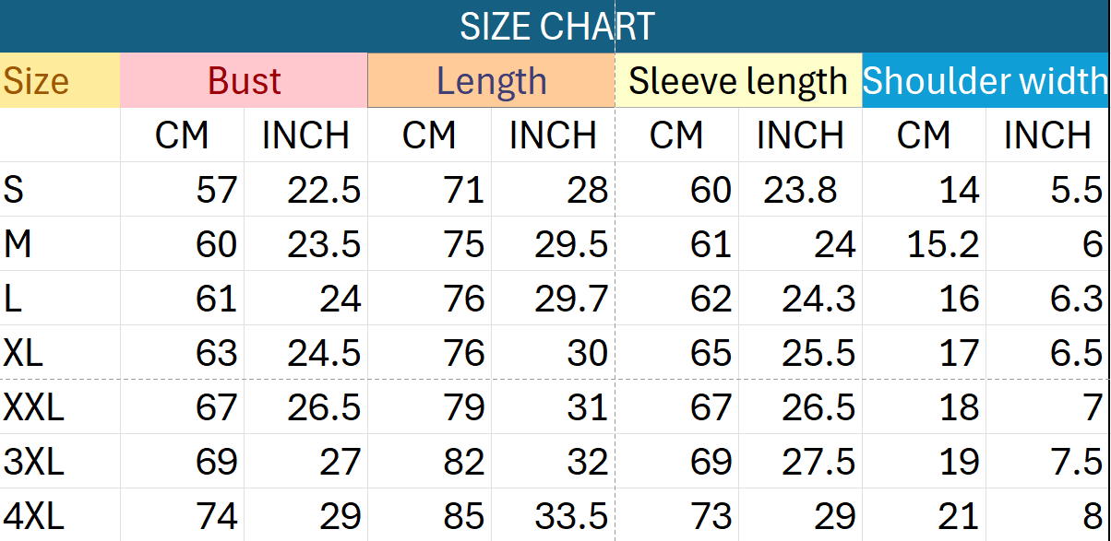Image resolution: width=1111 pixels, height=541 pixels.
Task: Select the Sleeve length header cell
Action: (x=738, y=81)
